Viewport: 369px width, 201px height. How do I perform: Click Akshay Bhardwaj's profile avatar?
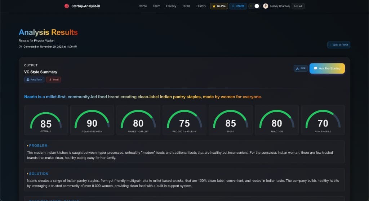coord(266,6)
